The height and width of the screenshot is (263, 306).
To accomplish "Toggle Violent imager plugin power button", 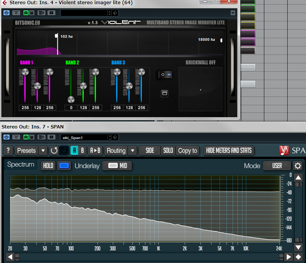I will coord(7,13).
